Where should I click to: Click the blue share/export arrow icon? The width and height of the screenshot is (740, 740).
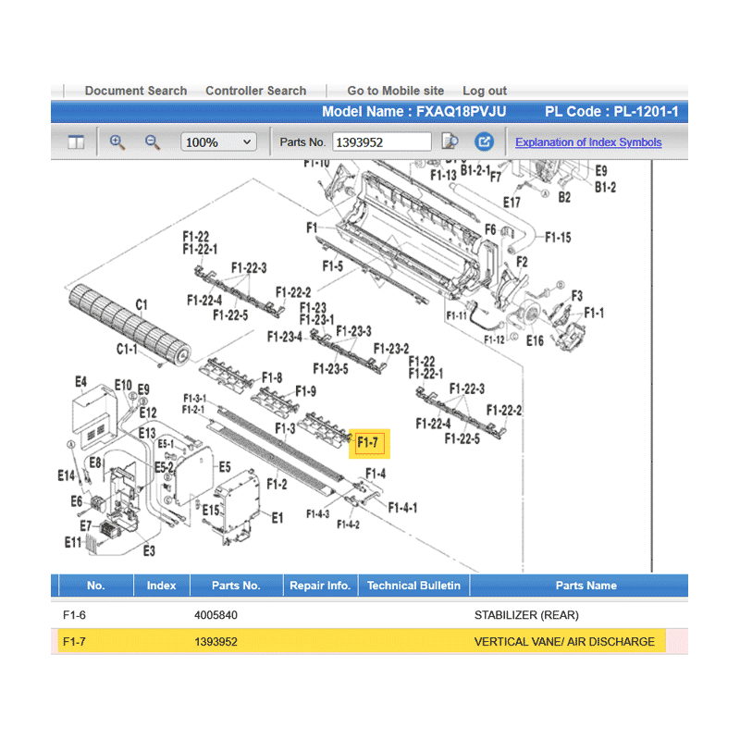(x=484, y=142)
